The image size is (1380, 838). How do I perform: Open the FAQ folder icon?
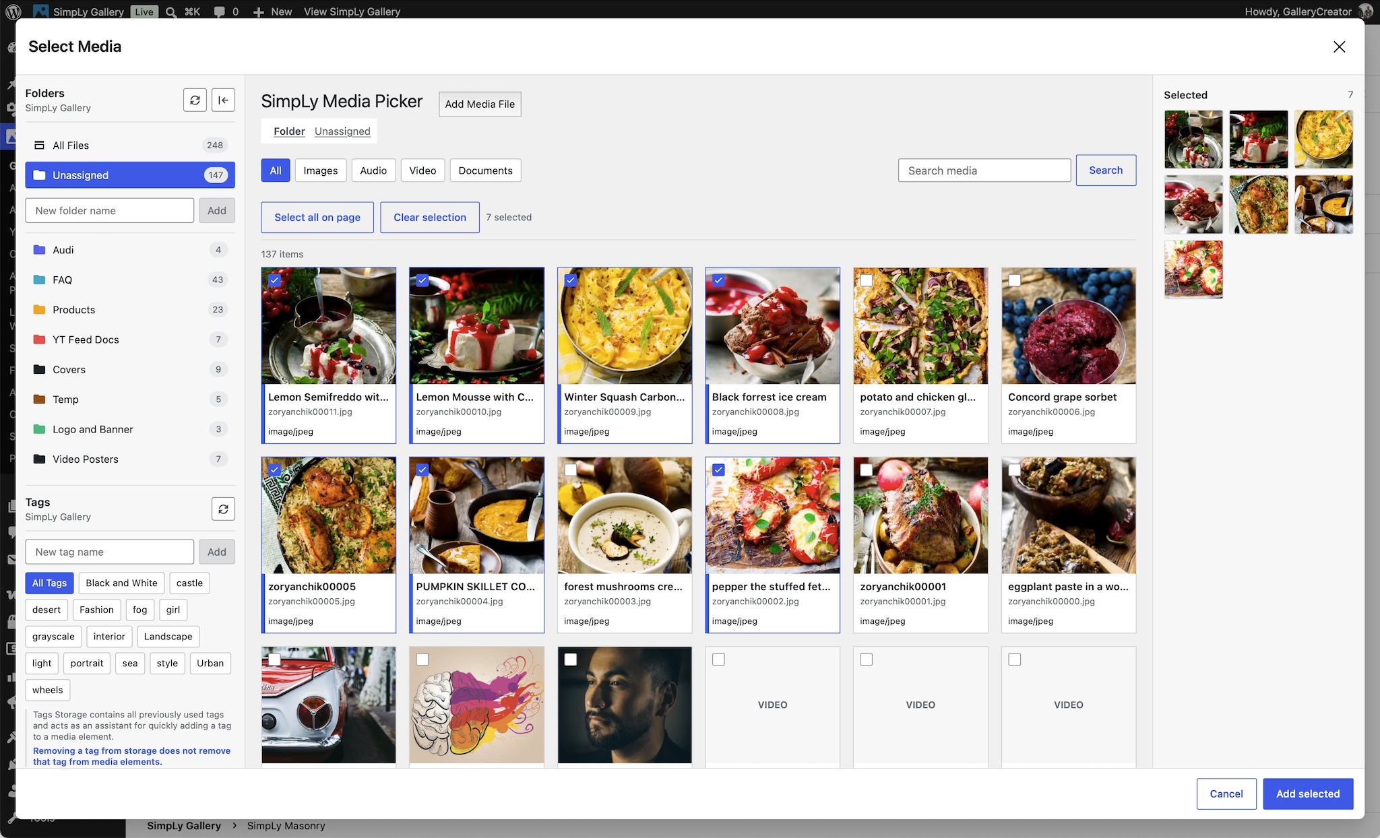[x=39, y=280]
